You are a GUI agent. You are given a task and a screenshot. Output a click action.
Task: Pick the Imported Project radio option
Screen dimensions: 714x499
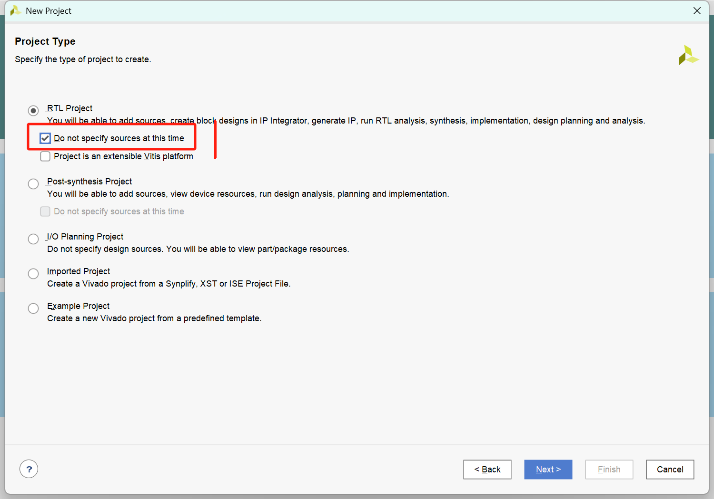click(33, 274)
